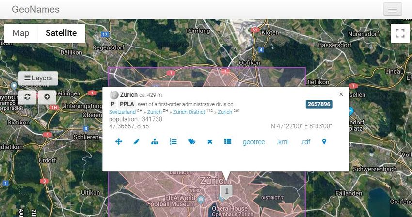Click the move place arrows icon
412x217 pixels.
118,142
